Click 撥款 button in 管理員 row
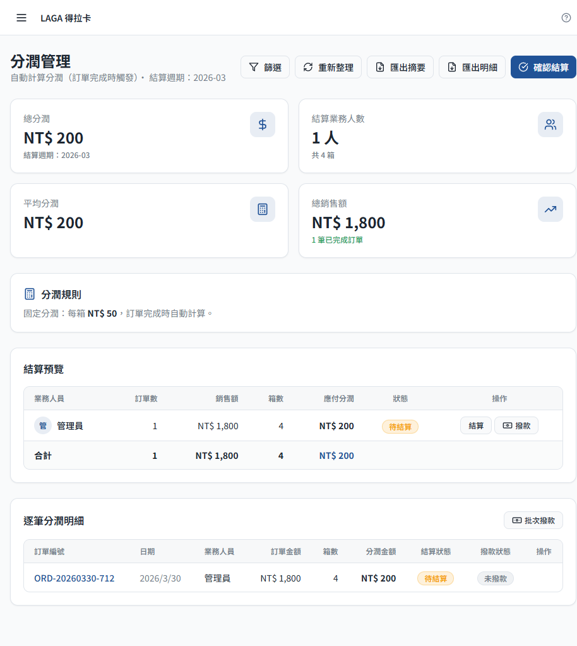 516,425
